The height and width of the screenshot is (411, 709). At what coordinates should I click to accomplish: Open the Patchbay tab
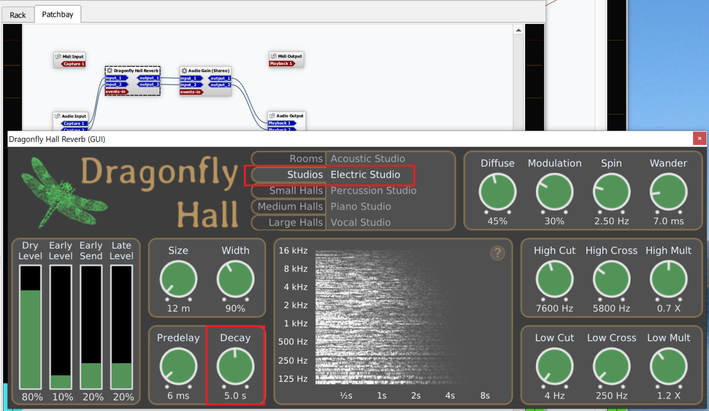pos(57,15)
